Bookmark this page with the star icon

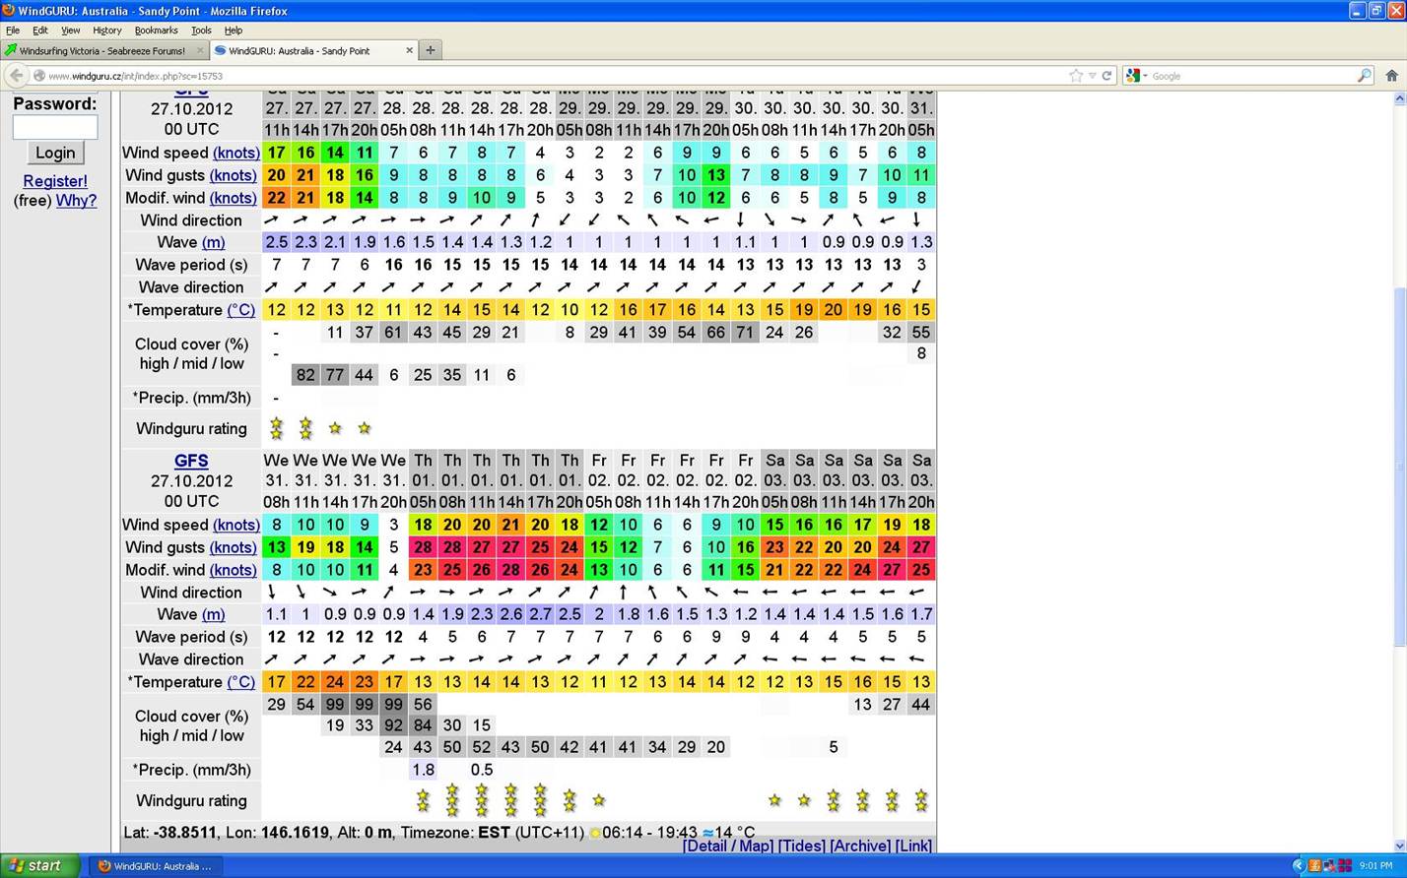click(x=1076, y=76)
